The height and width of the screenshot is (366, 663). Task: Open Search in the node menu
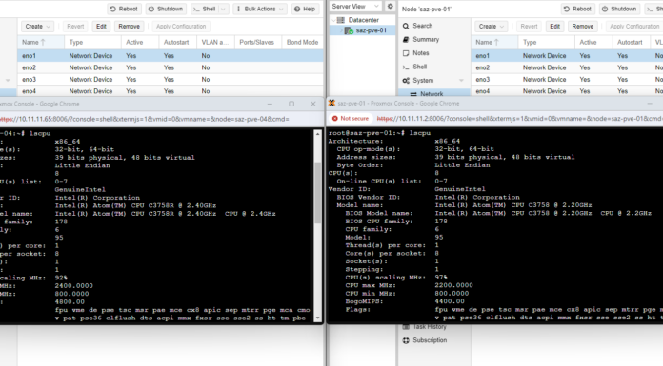422,26
